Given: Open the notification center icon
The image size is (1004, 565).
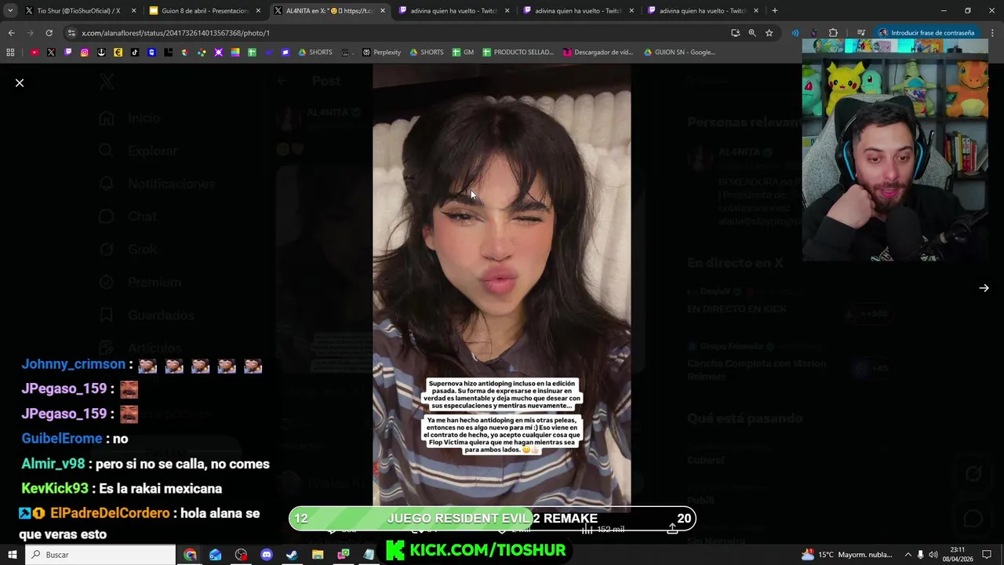Looking at the screenshot, I should [x=987, y=555].
